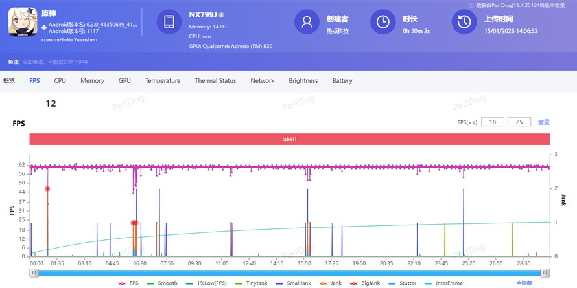This screenshot has width=577, height=288.
Task: Toggle SmallJank series in legend
Action: pyautogui.click(x=294, y=283)
